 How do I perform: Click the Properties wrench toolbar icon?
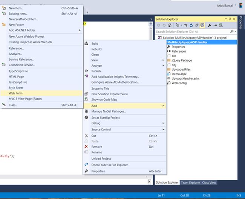(210, 25)
